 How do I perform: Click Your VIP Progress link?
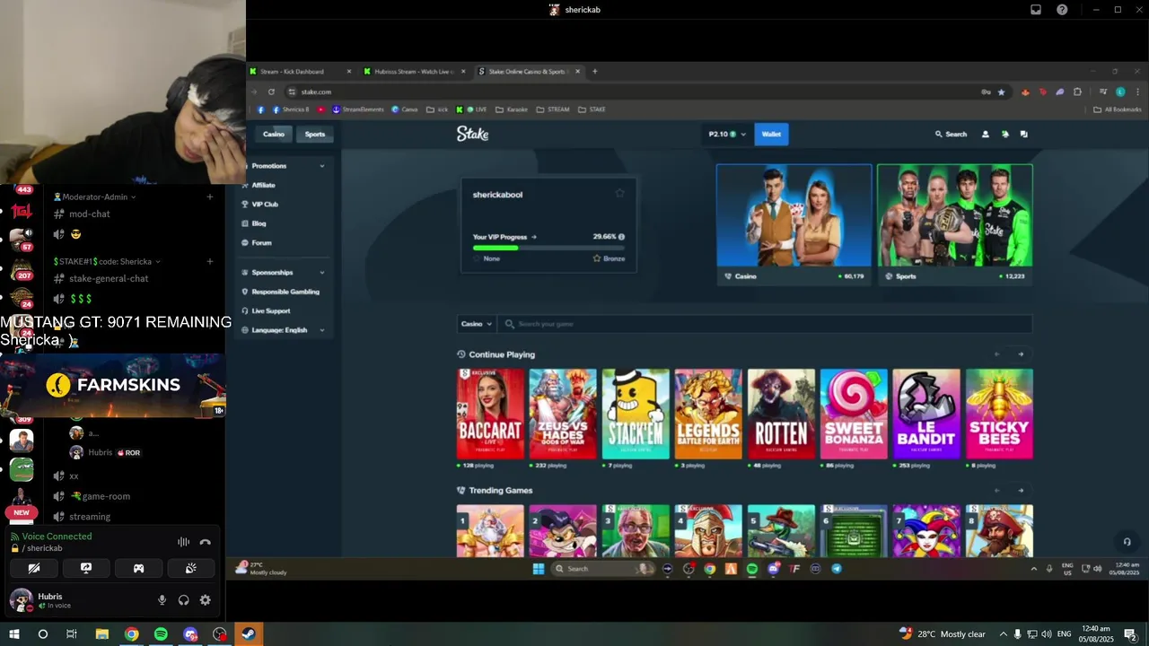pos(504,237)
